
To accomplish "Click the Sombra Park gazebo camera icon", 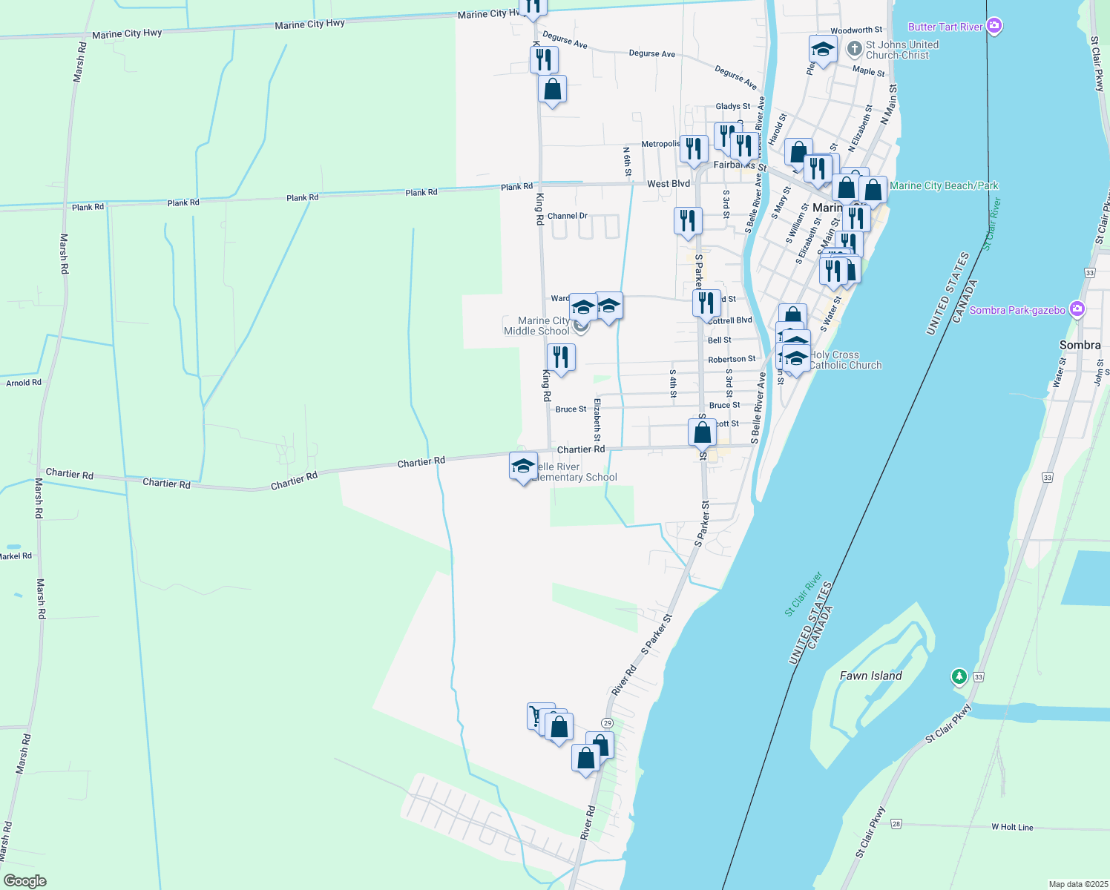I will [x=1077, y=310].
